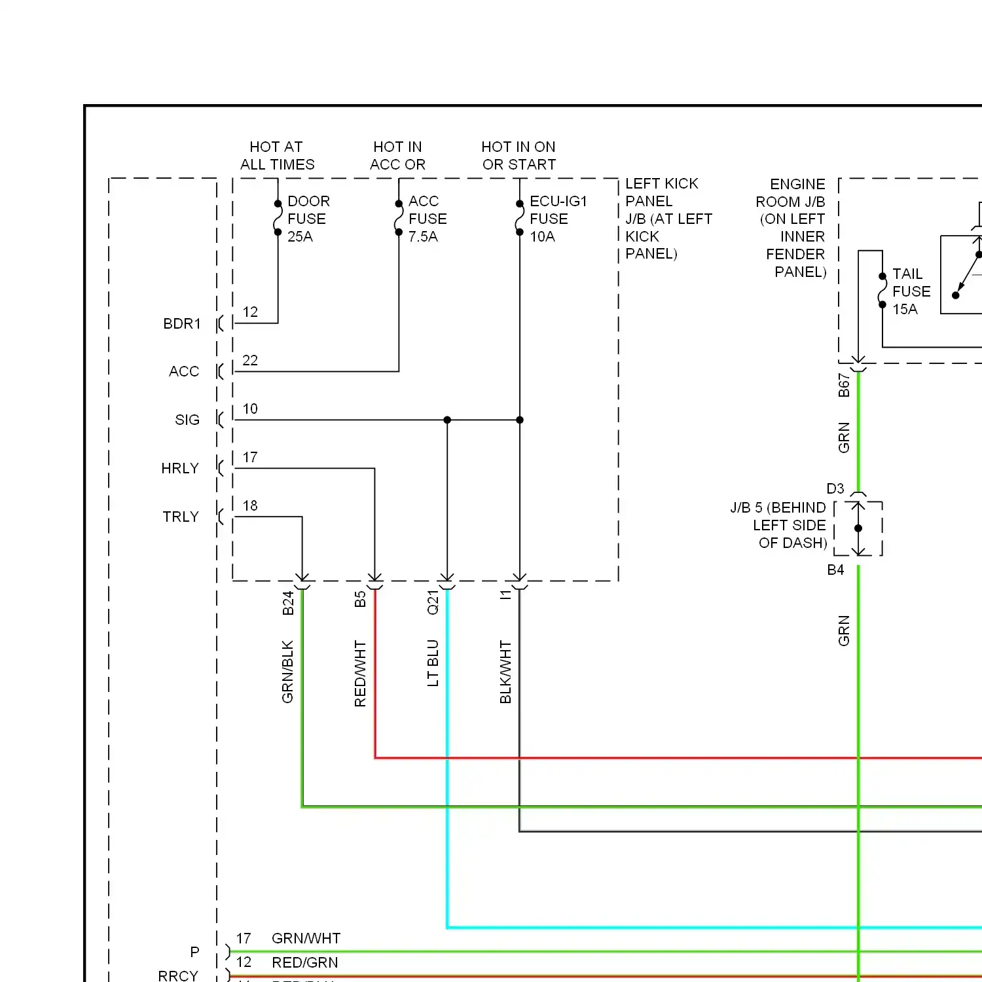Image resolution: width=982 pixels, height=982 pixels.
Task: Click the "LEFT KICK PANEL J/B" description text
Action: [668, 219]
